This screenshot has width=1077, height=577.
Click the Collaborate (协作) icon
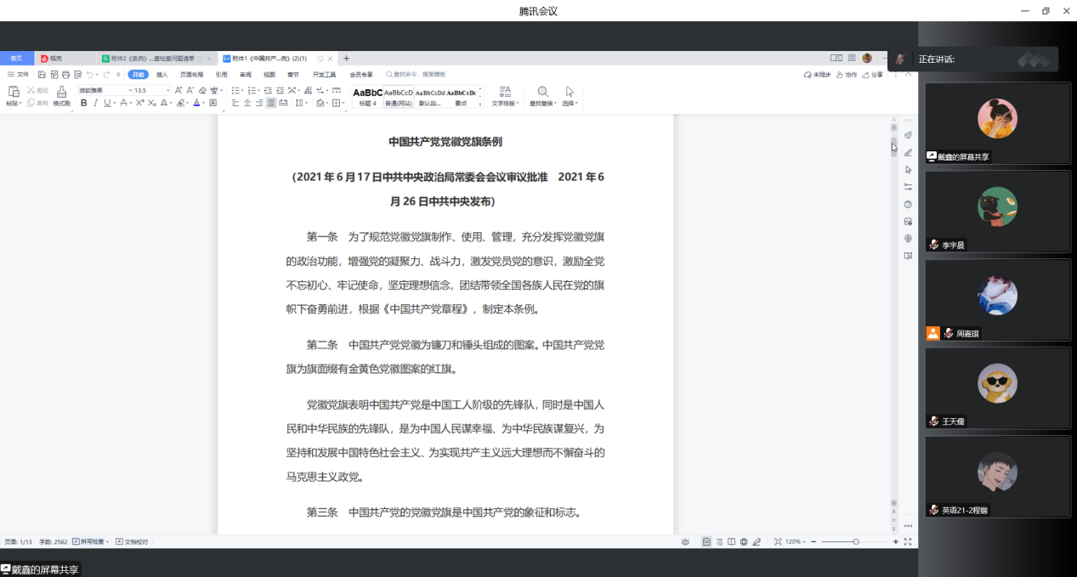point(845,75)
